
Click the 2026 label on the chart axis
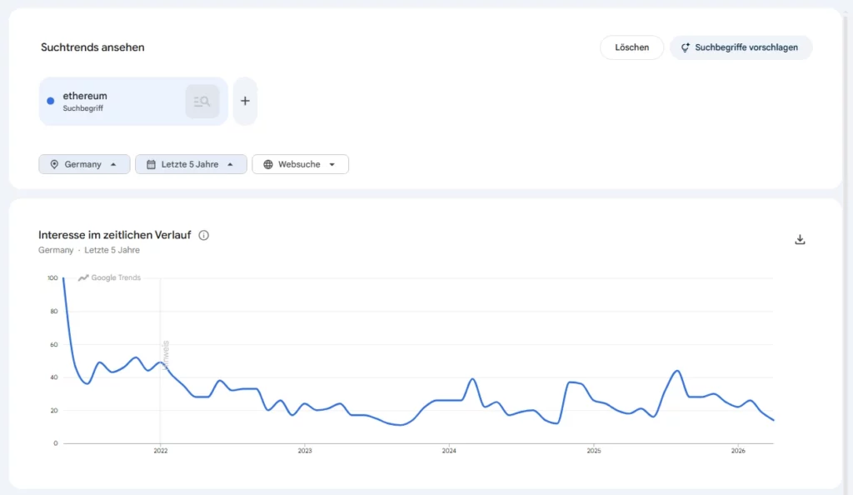(738, 451)
